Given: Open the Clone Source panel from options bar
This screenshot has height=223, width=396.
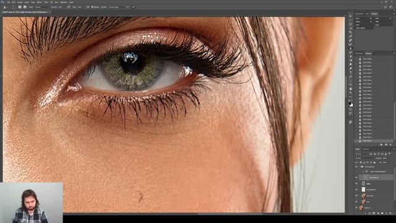Looking at the screenshot, I should (25, 7).
